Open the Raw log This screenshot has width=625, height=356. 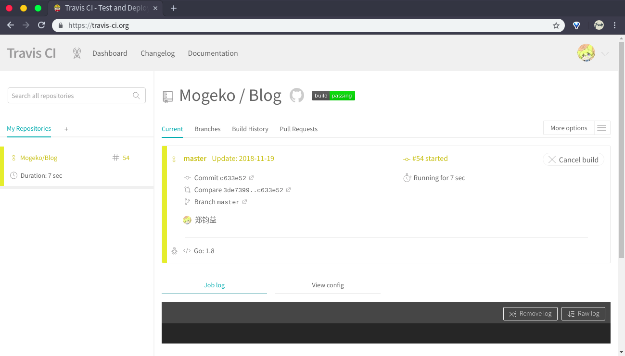[583, 314]
